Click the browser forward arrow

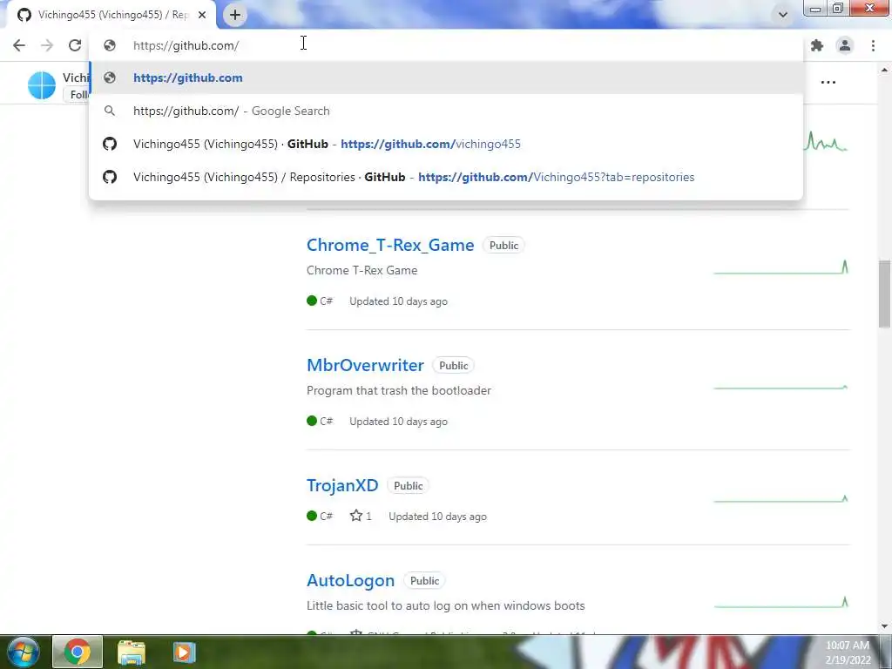pyautogui.click(x=47, y=45)
